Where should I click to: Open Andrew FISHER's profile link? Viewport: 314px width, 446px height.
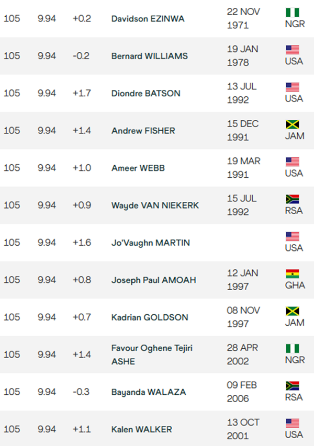coord(143,131)
